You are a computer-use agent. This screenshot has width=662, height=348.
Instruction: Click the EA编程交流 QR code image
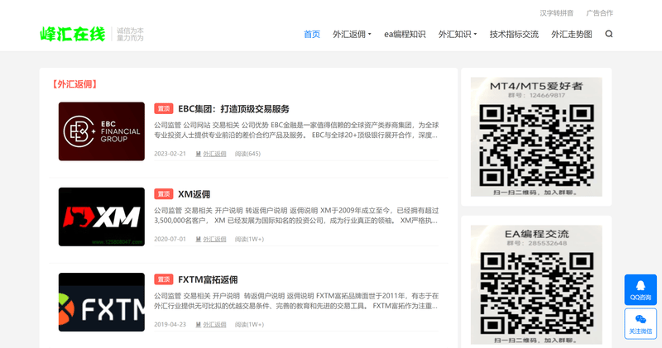[536, 284]
